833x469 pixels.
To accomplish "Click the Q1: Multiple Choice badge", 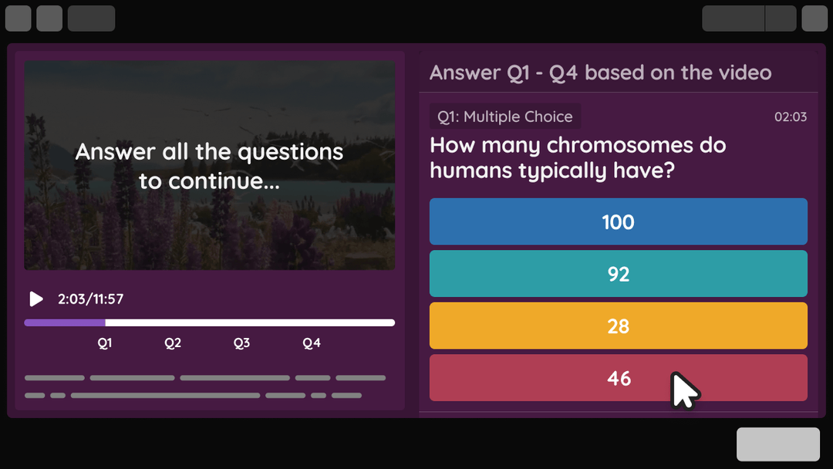I will pyautogui.click(x=505, y=116).
